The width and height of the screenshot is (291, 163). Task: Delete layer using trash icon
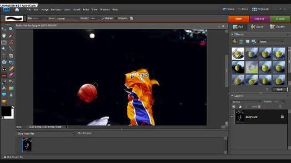[280, 107]
